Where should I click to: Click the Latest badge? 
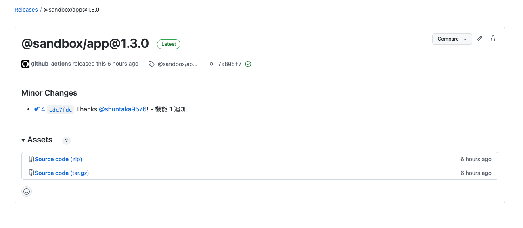click(169, 44)
